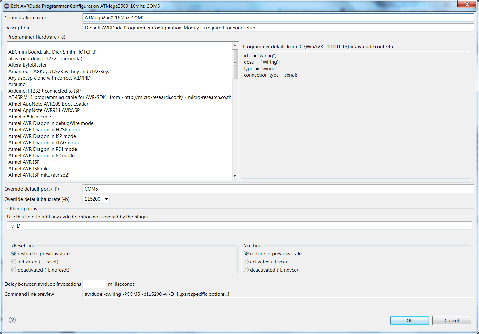Viewport: 479px width, 334px height.
Task: Click the id = "wiring" detail line
Action: (x=260, y=56)
